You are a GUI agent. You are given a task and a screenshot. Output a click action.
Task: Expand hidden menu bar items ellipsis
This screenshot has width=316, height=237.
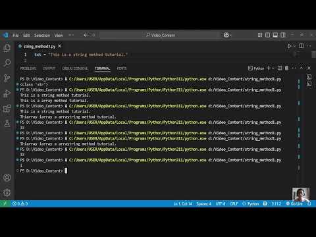[x=71, y=35]
